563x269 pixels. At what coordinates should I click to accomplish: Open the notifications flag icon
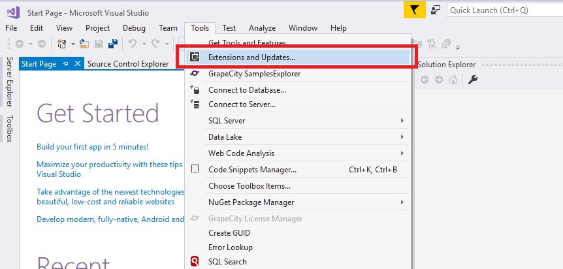(x=414, y=10)
